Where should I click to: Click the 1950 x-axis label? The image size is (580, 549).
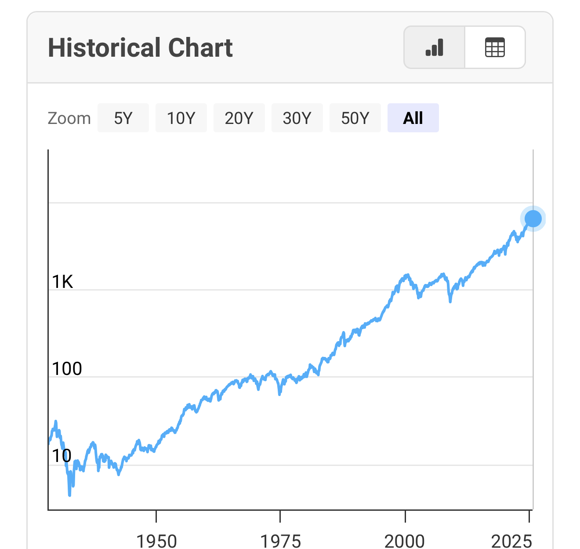[156, 541]
